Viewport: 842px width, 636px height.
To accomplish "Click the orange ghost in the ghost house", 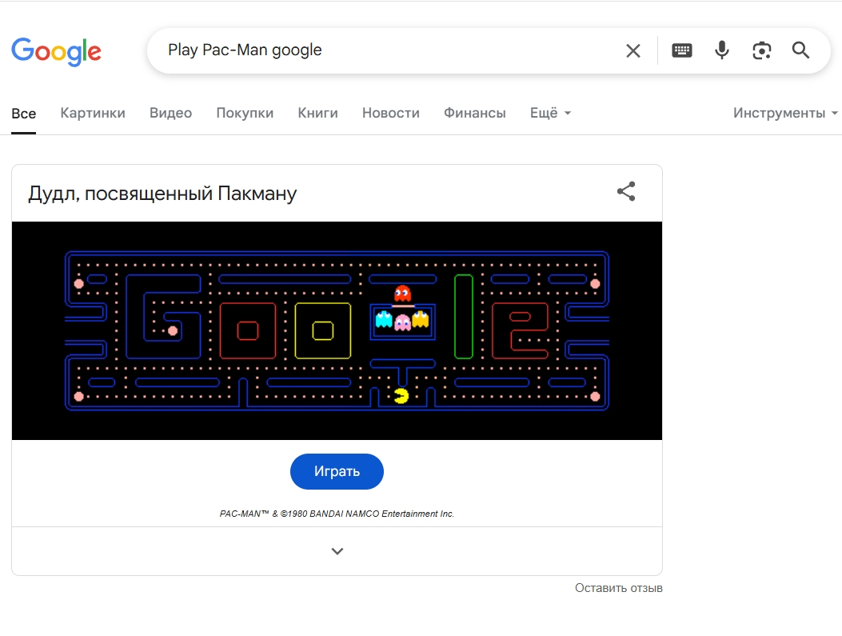I will 421,319.
